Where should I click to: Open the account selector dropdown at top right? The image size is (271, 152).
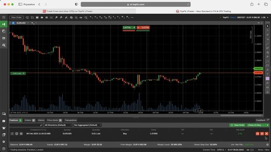pos(268,17)
